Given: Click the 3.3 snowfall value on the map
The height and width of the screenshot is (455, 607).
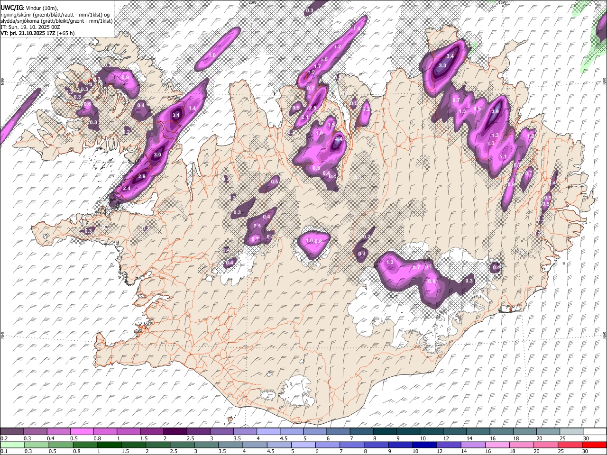Looking at the screenshot, I should point(442,65).
